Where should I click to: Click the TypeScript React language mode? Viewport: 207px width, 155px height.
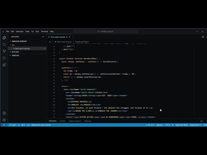click(181, 125)
